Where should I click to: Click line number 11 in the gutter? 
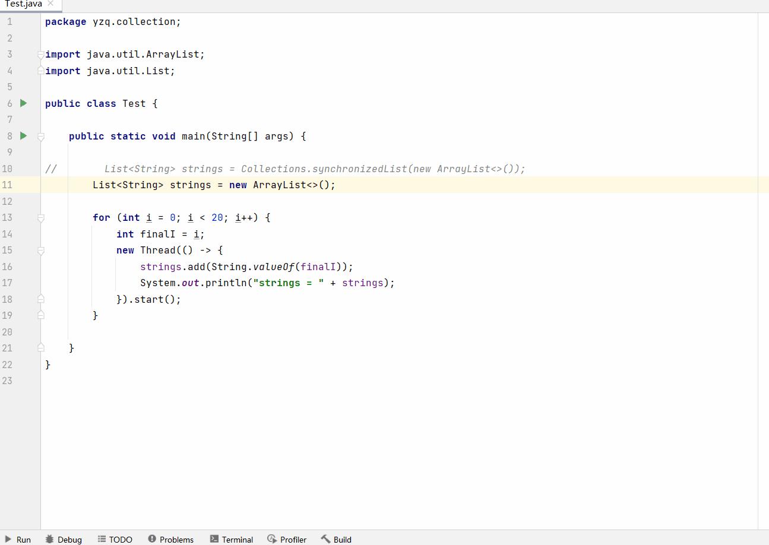click(7, 185)
